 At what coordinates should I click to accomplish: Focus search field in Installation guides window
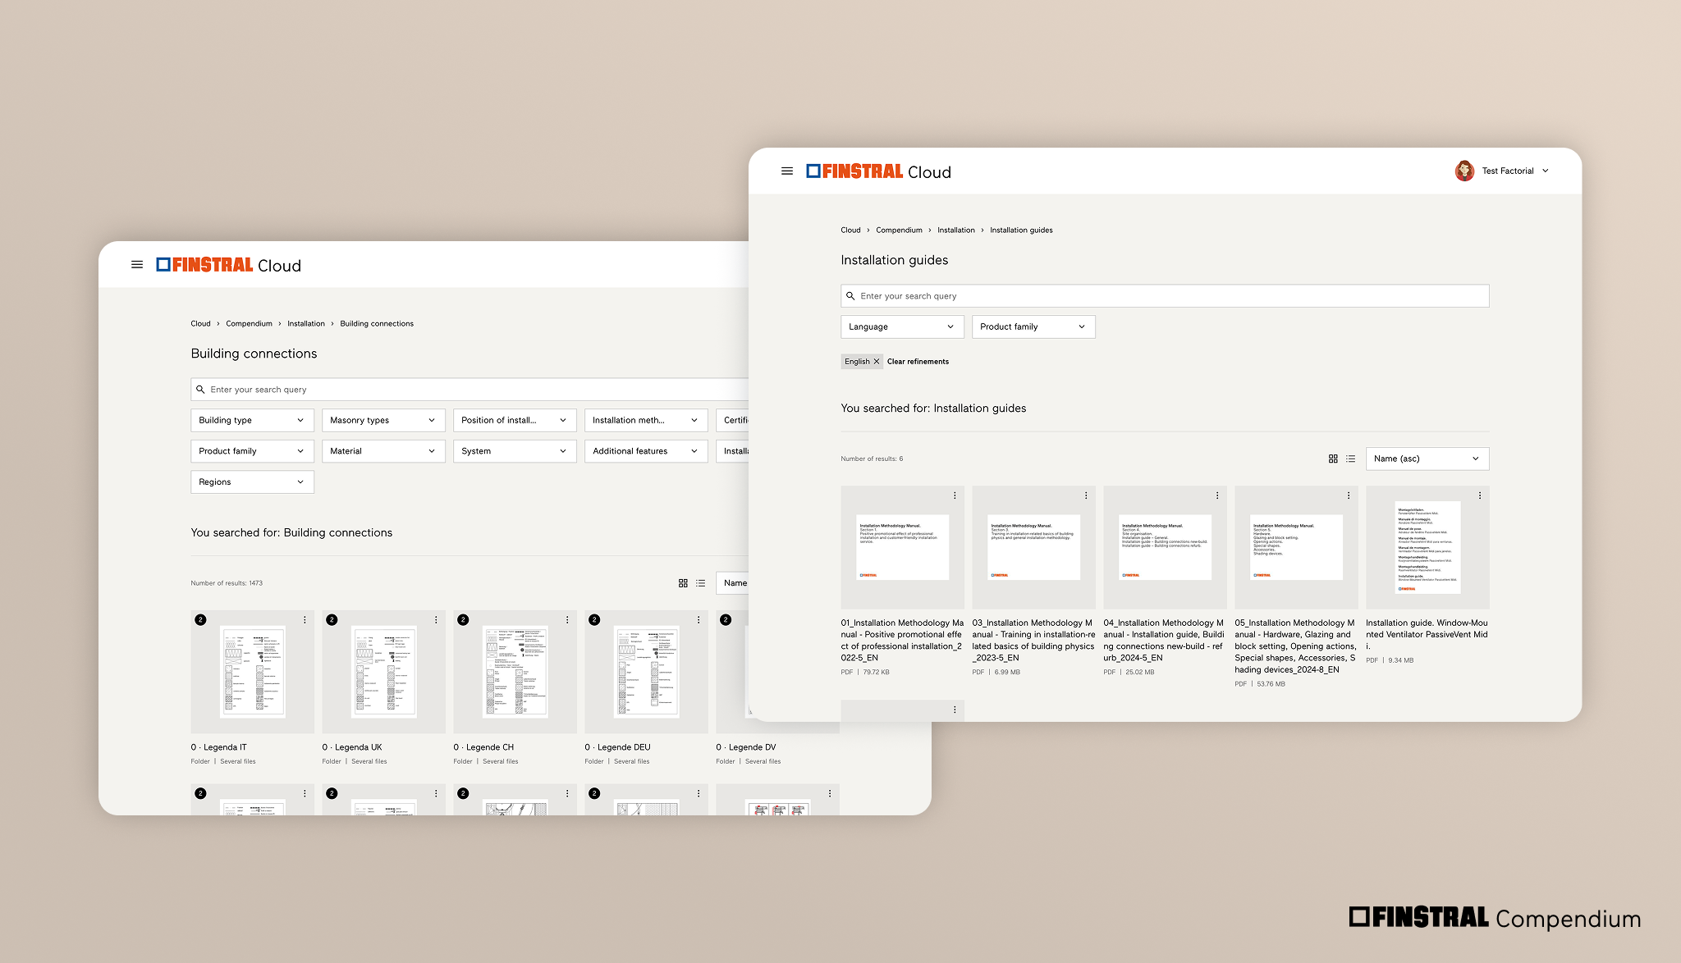(1165, 296)
